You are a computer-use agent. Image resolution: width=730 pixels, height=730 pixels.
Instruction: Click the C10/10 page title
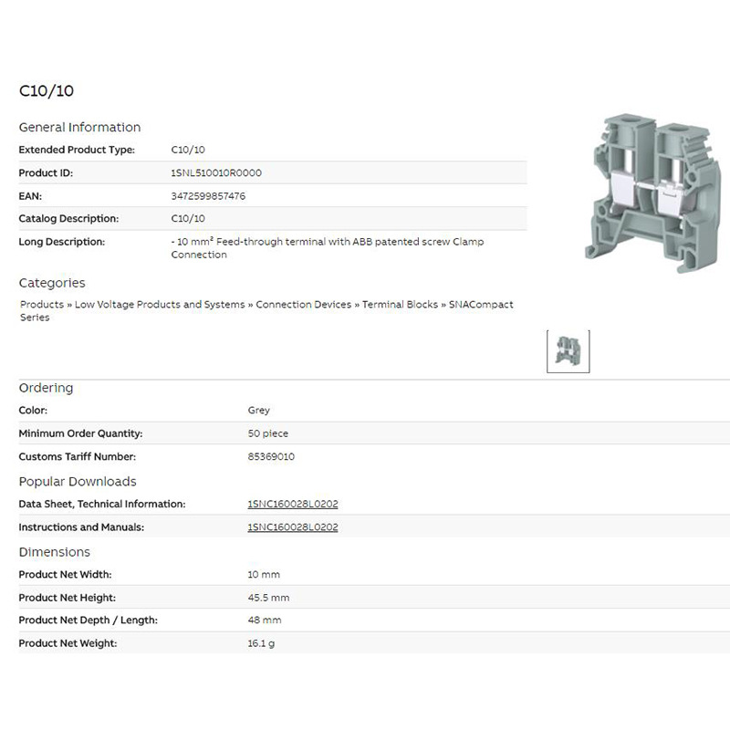(x=47, y=90)
